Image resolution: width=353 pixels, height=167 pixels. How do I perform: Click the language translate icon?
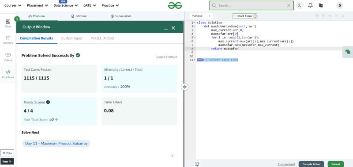coord(321,5)
